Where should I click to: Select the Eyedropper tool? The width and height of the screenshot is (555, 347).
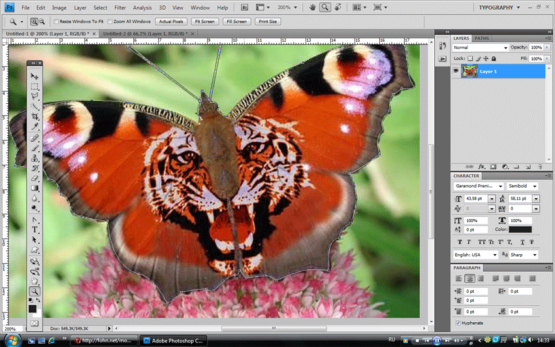35,126
